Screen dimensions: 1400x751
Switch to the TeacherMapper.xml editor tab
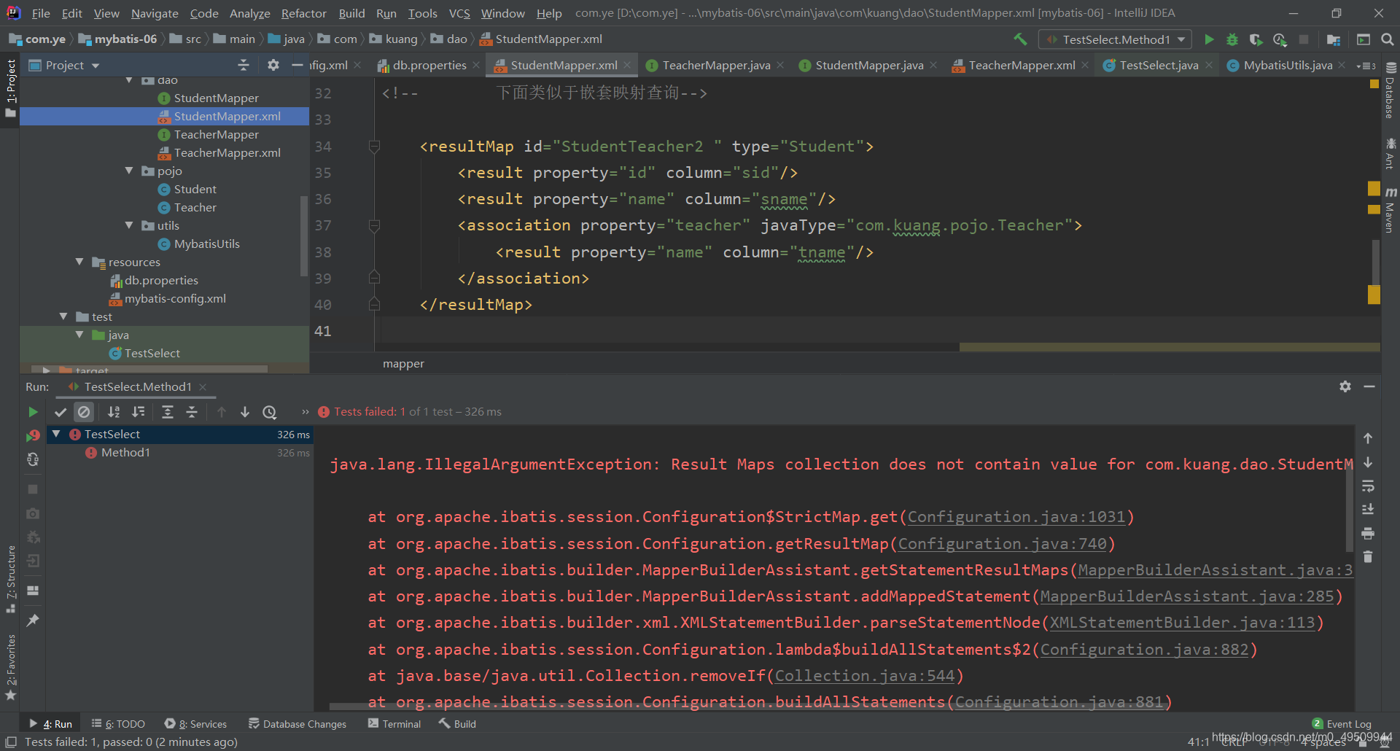pyautogui.click(x=1019, y=65)
